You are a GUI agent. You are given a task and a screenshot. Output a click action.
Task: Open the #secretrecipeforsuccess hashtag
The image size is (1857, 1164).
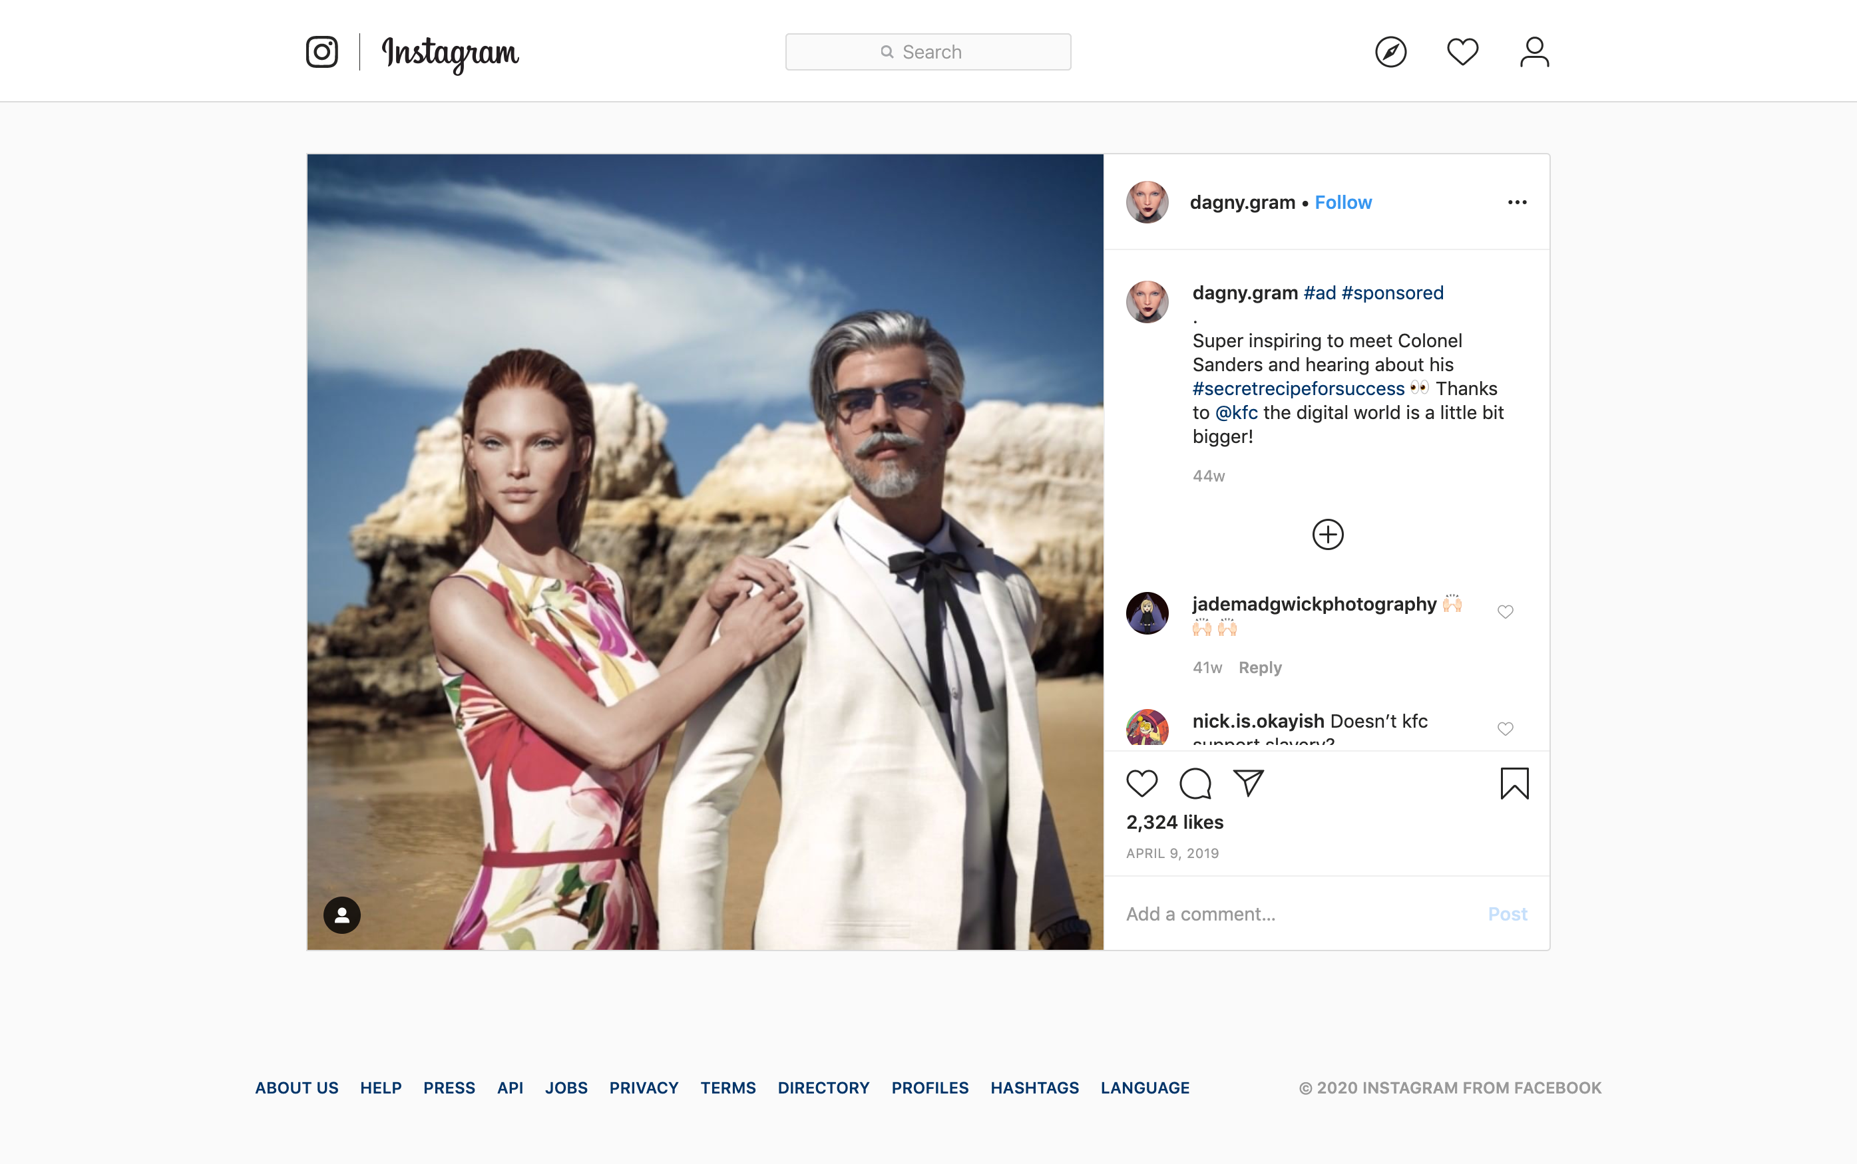[x=1299, y=388]
